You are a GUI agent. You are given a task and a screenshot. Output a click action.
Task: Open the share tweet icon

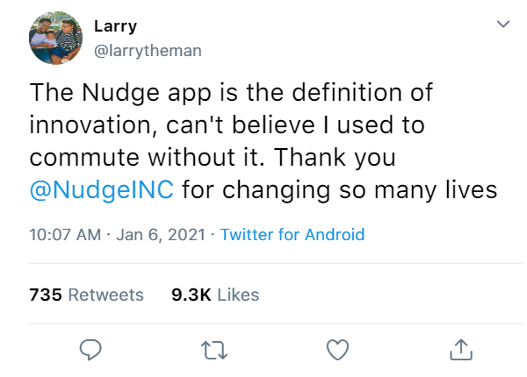(461, 350)
